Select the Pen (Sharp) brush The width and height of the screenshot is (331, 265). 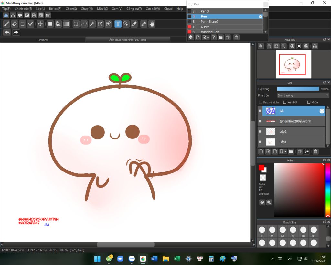tap(225, 22)
